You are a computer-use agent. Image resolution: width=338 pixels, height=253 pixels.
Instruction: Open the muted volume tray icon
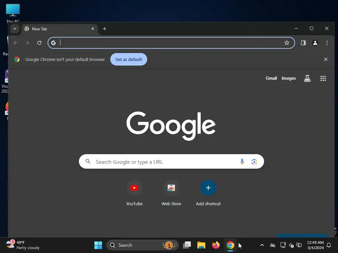[x=291, y=245]
